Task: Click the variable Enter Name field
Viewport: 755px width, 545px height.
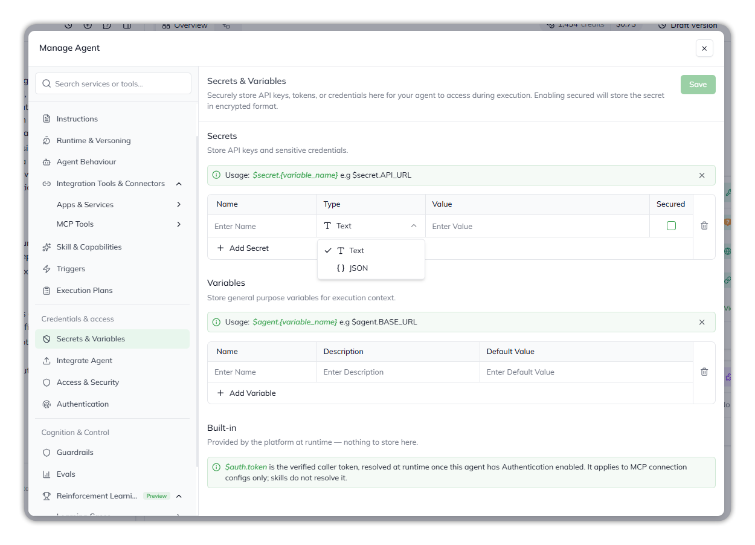Action: [x=262, y=372]
